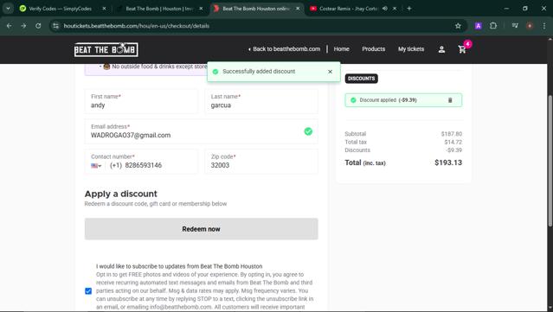
Task: Click the purple A extension icon
Action: [x=479, y=26]
